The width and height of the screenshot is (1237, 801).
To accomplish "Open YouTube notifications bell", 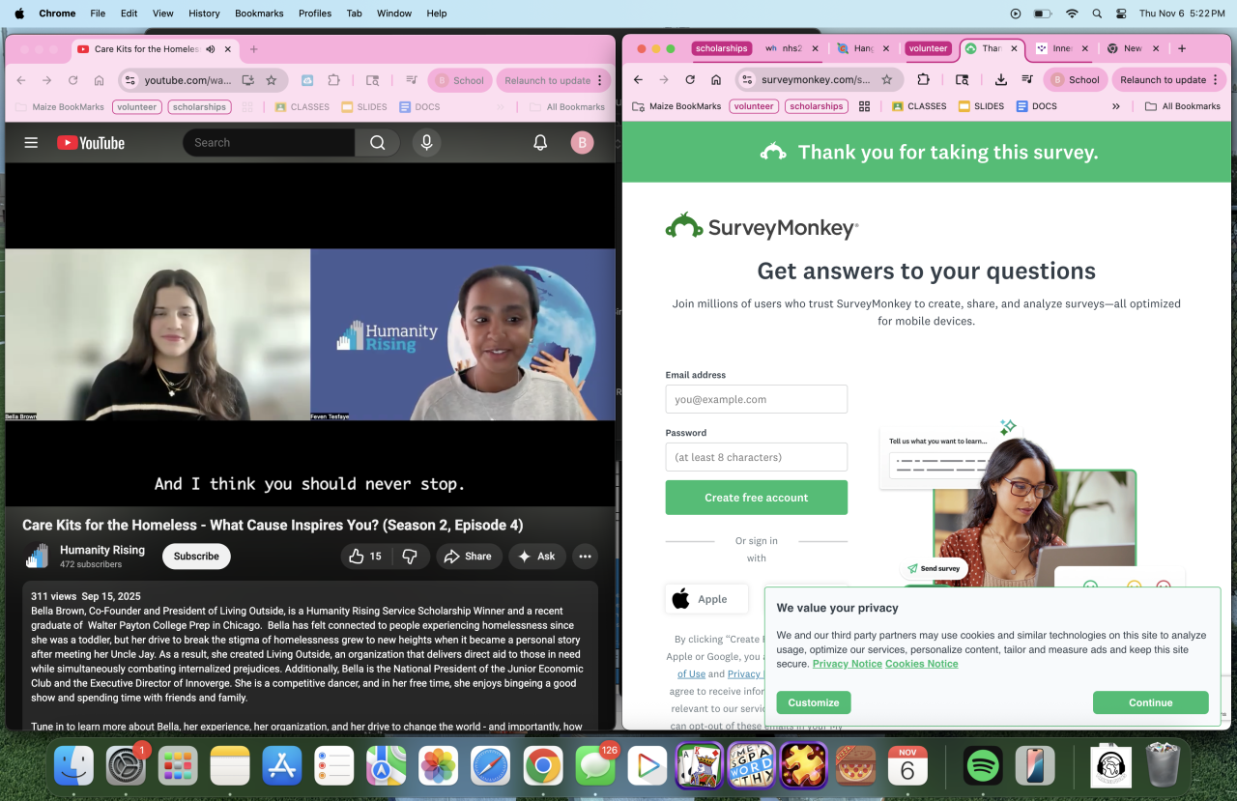I will [x=540, y=143].
